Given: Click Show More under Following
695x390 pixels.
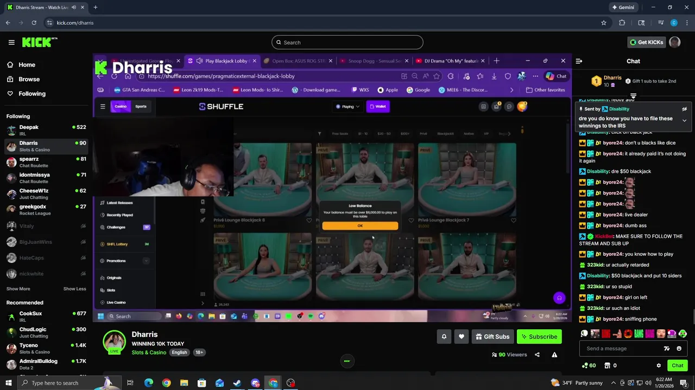Looking at the screenshot, I should 18,289.
